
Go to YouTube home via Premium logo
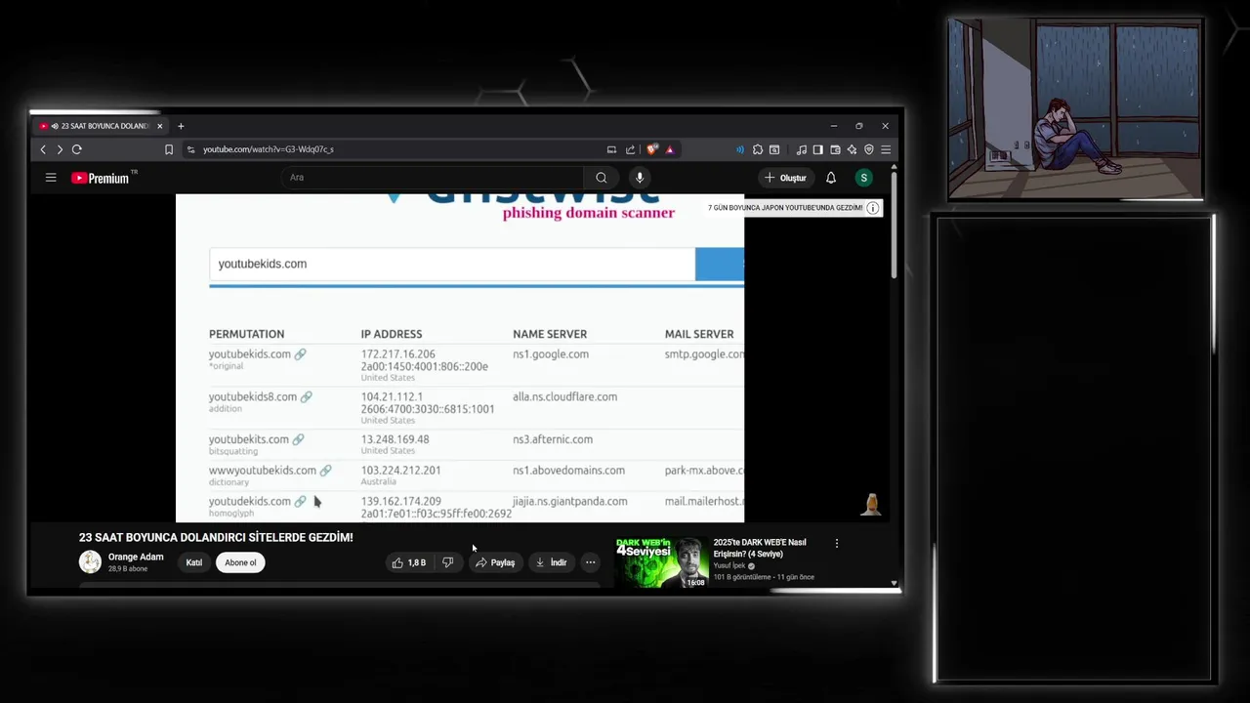[100, 178]
